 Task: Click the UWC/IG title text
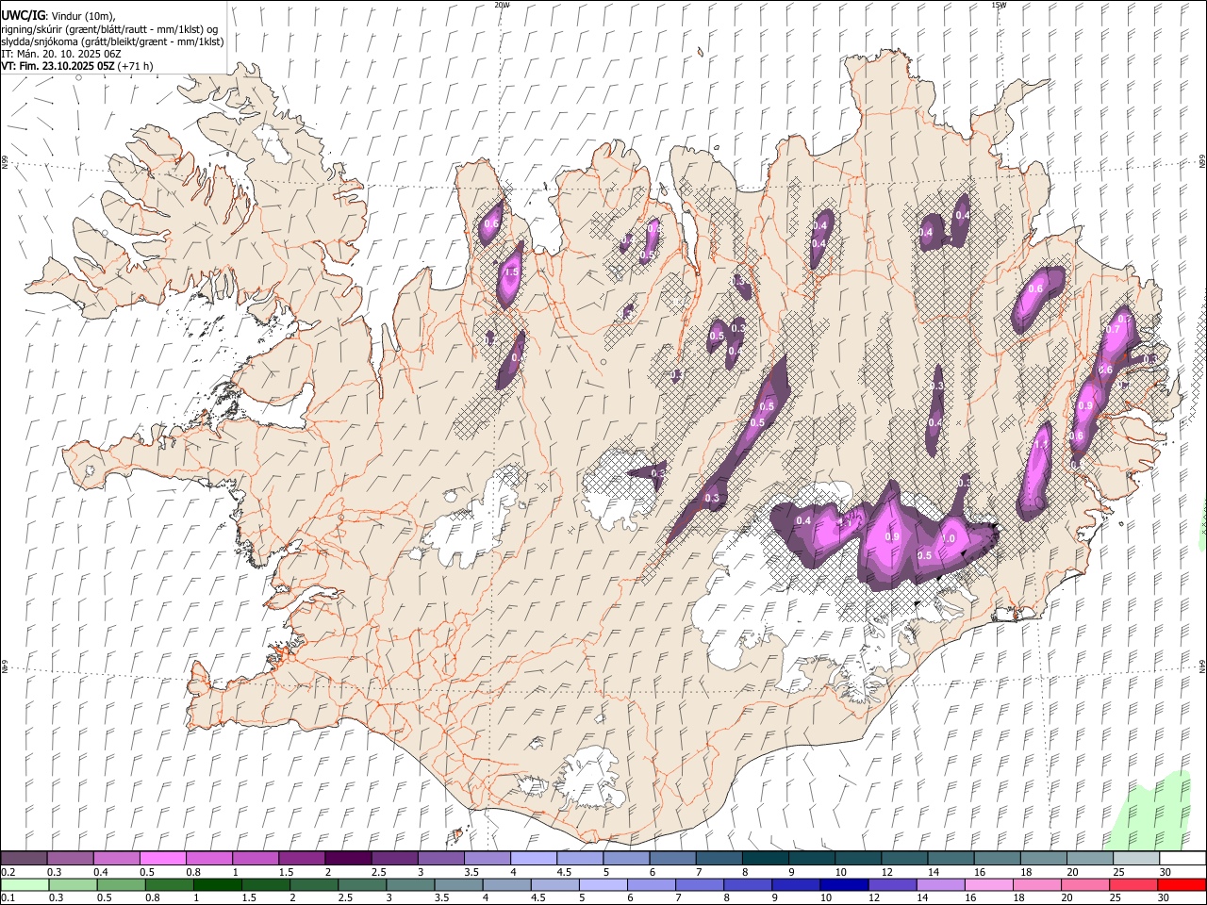tap(23, 15)
